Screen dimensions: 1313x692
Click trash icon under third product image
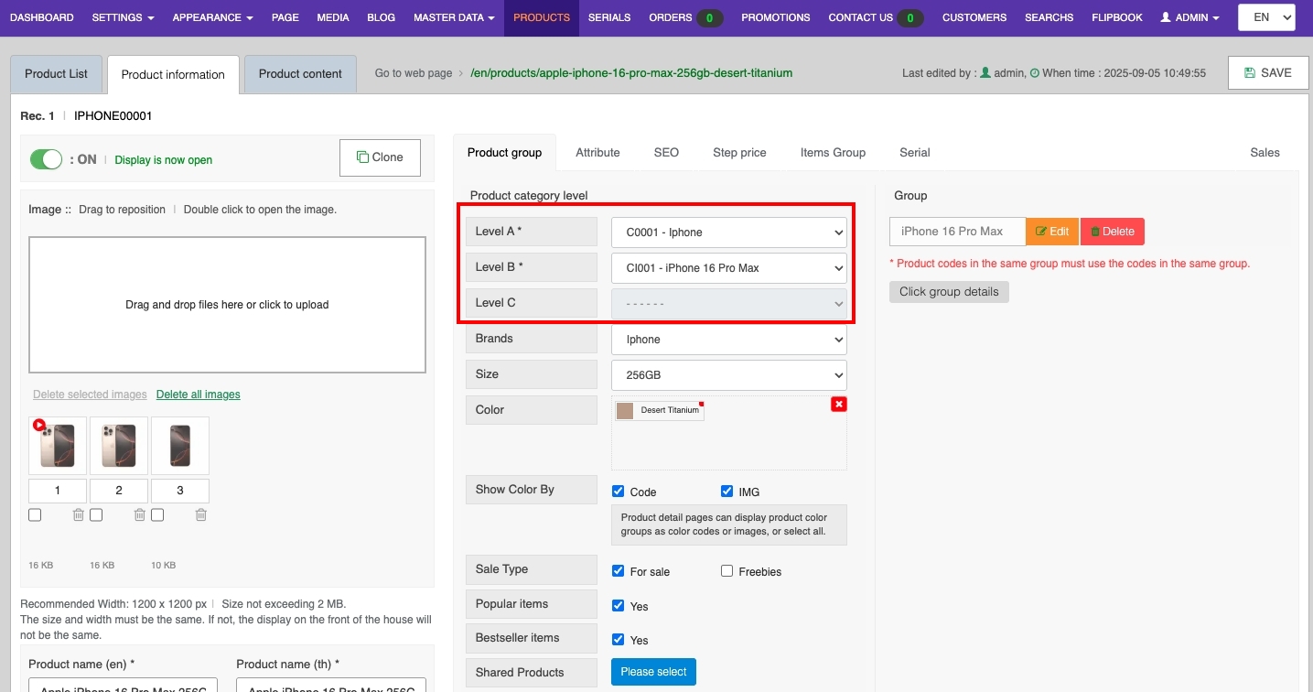click(x=200, y=515)
